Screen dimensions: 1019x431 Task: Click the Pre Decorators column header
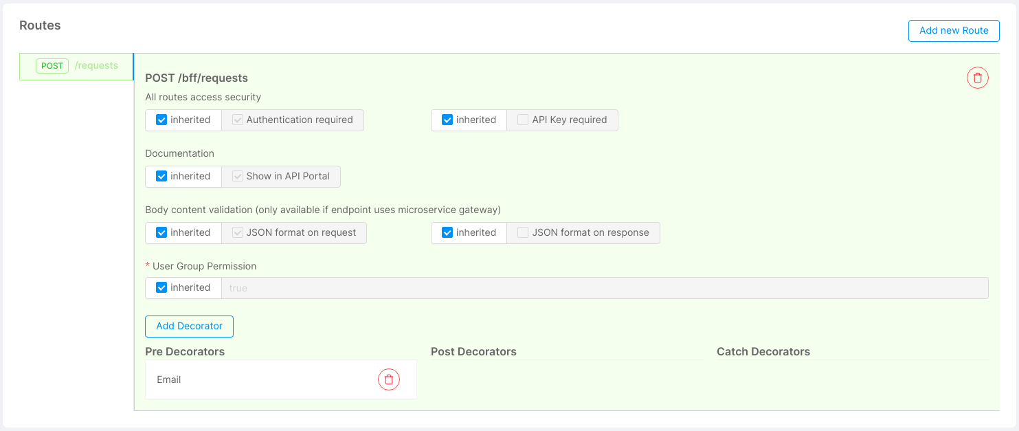tap(184, 351)
